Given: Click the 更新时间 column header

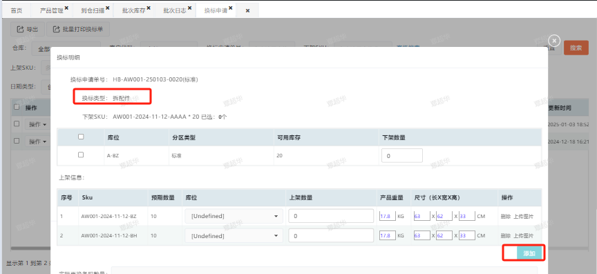Looking at the screenshot, I should 559,108.
